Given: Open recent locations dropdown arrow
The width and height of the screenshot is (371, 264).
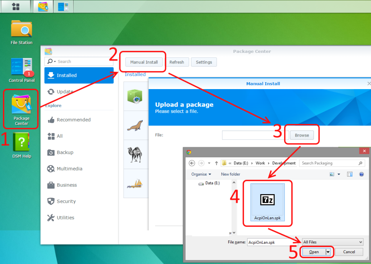Looking at the screenshot, I should pyautogui.click(x=209, y=163).
